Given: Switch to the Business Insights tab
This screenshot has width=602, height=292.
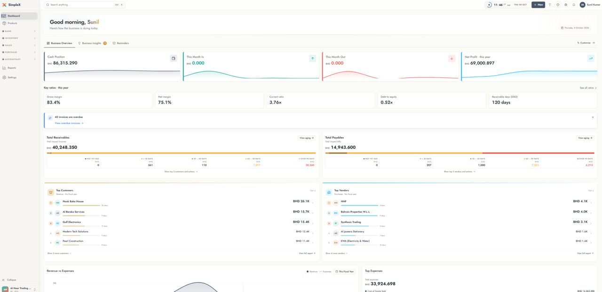Looking at the screenshot, I should (x=92, y=43).
